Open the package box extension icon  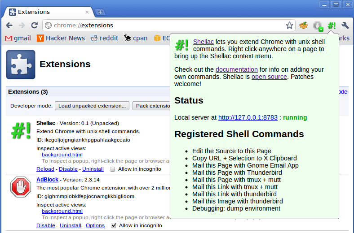[x=303, y=25]
